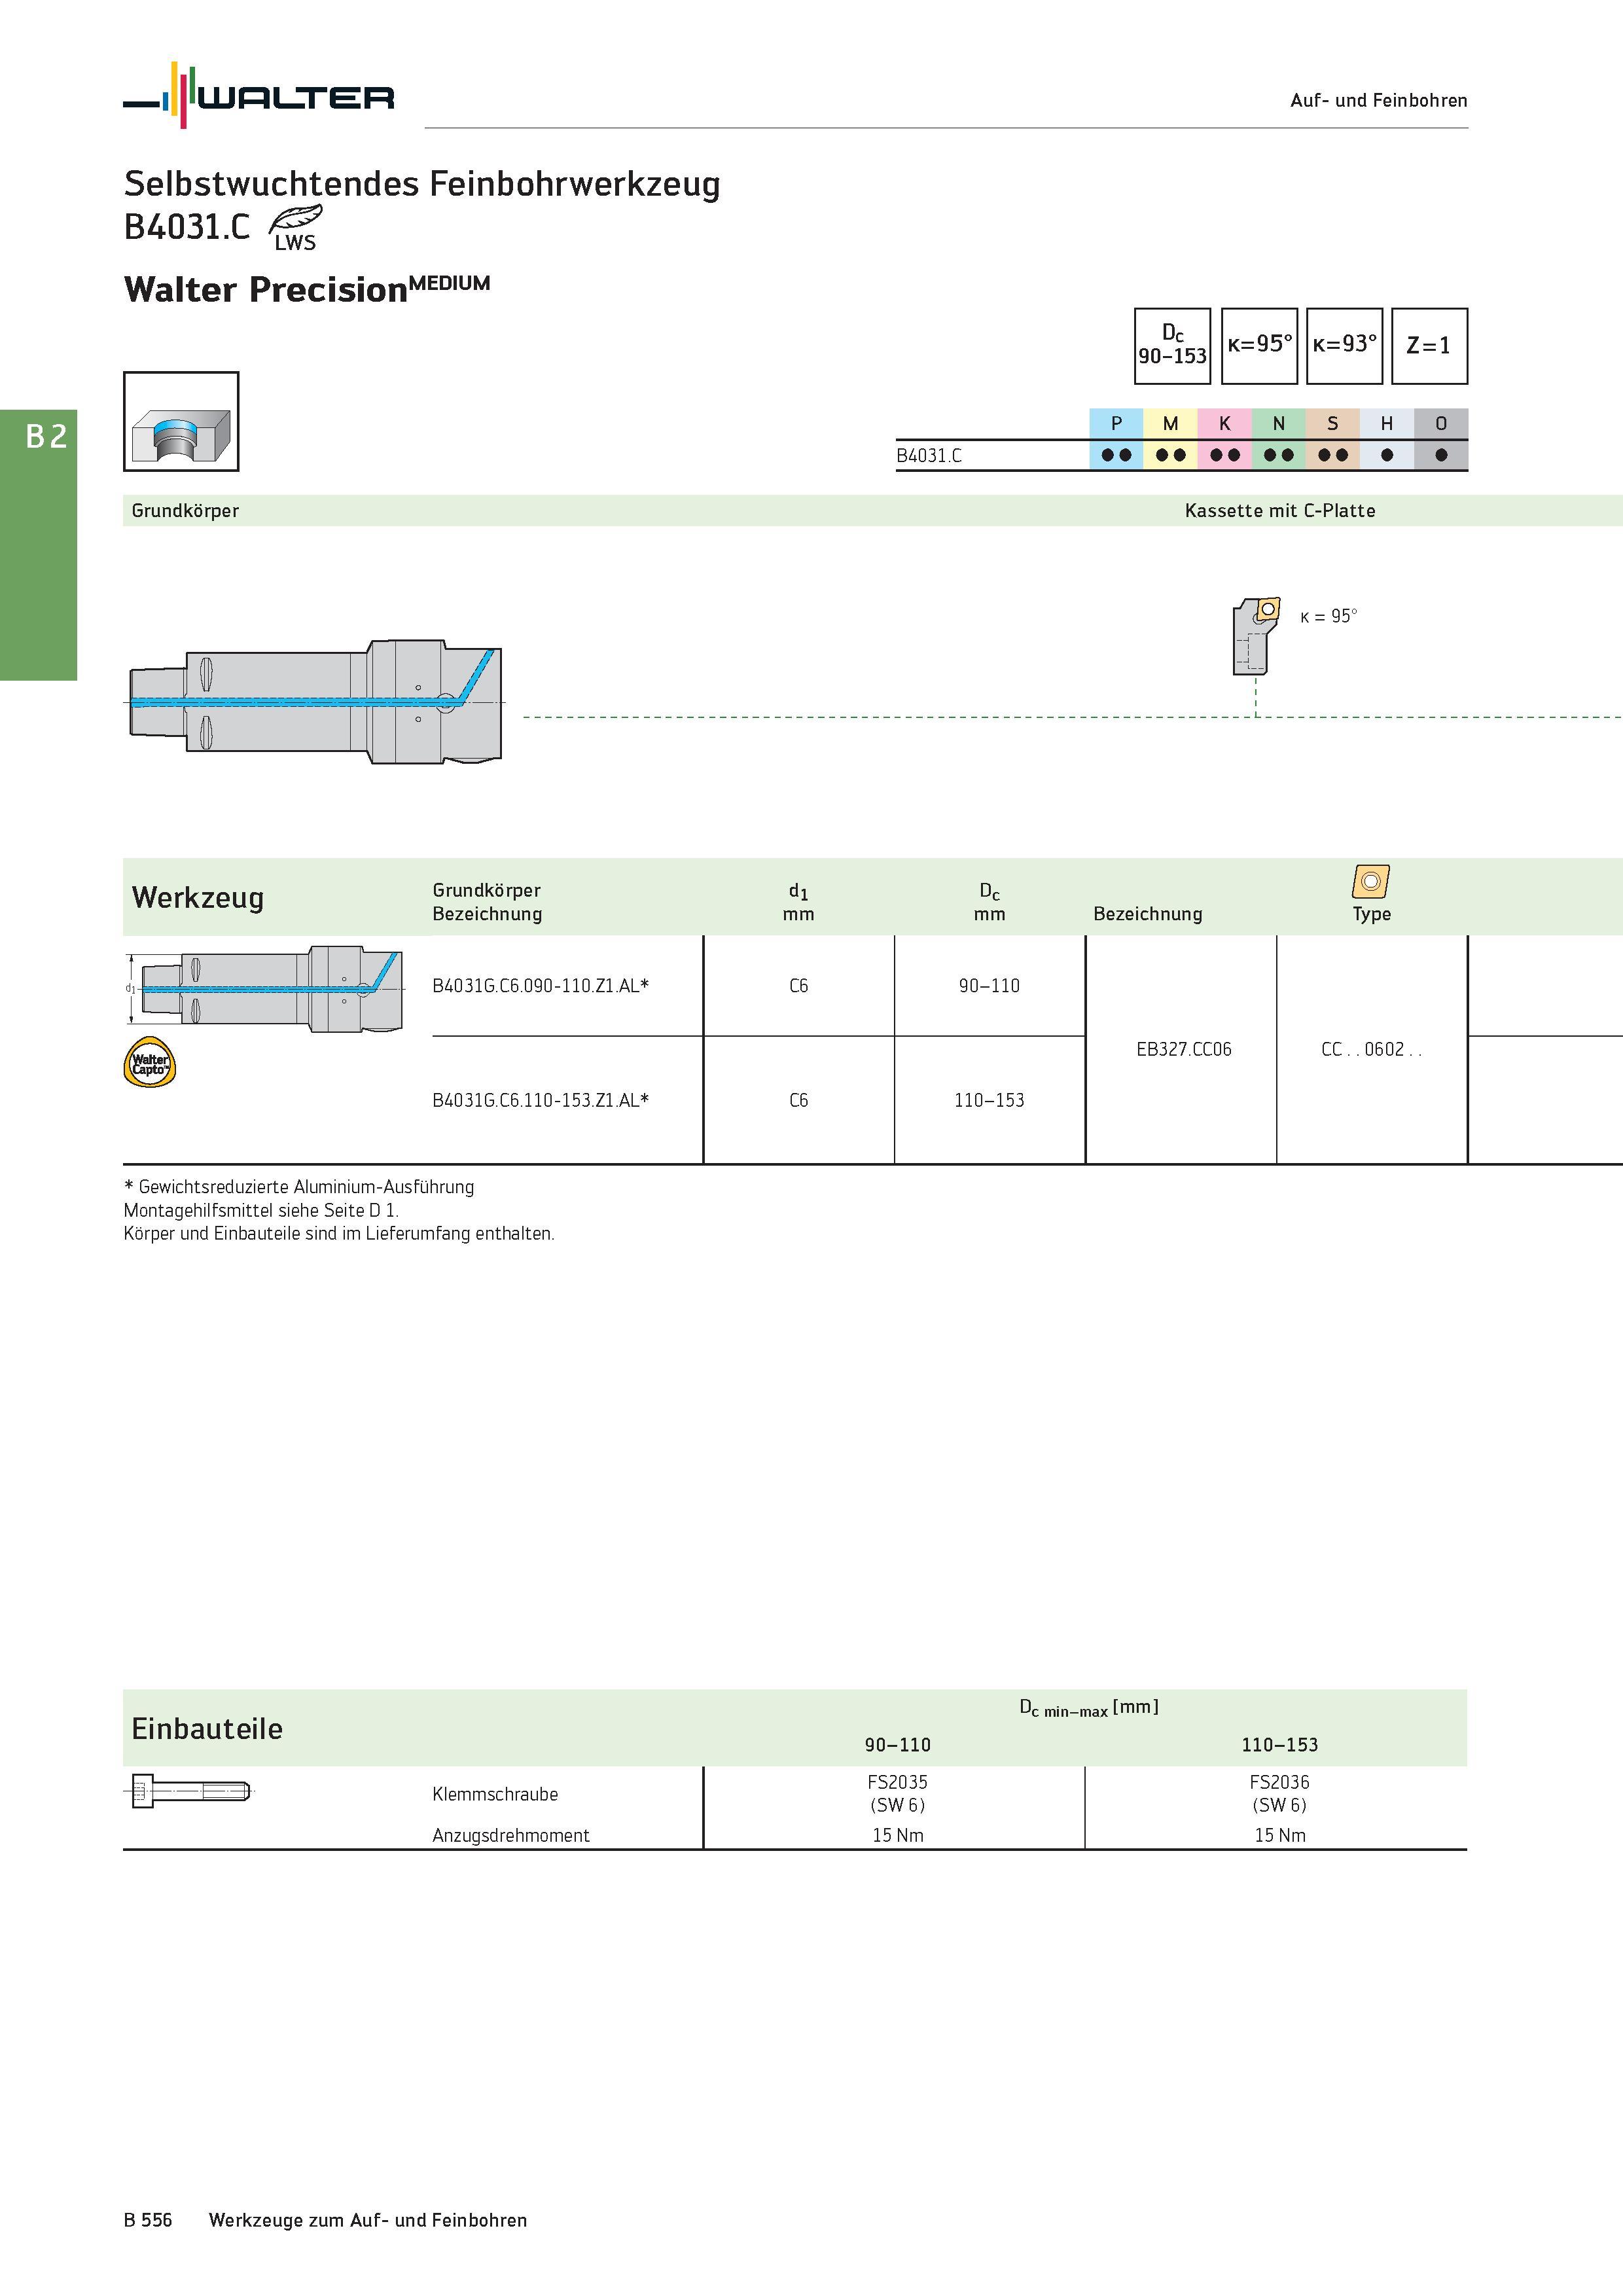Click the FS2035 clamping screw code
1623x2296 pixels.
898,1782
